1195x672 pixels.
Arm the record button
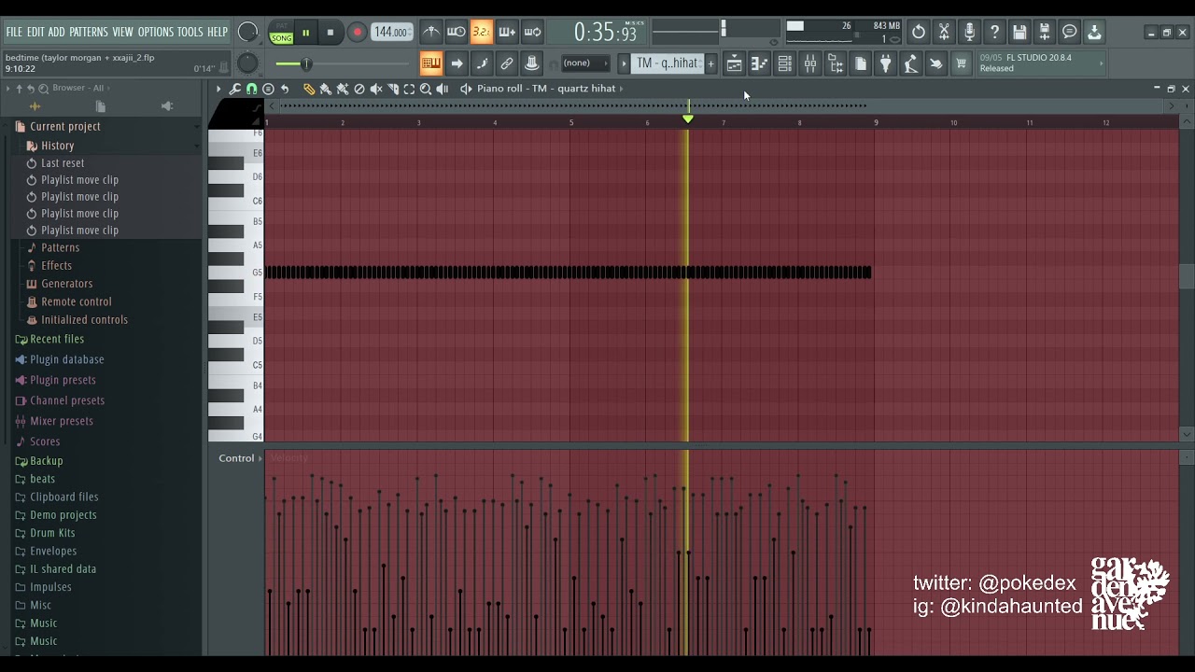pos(357,33)
